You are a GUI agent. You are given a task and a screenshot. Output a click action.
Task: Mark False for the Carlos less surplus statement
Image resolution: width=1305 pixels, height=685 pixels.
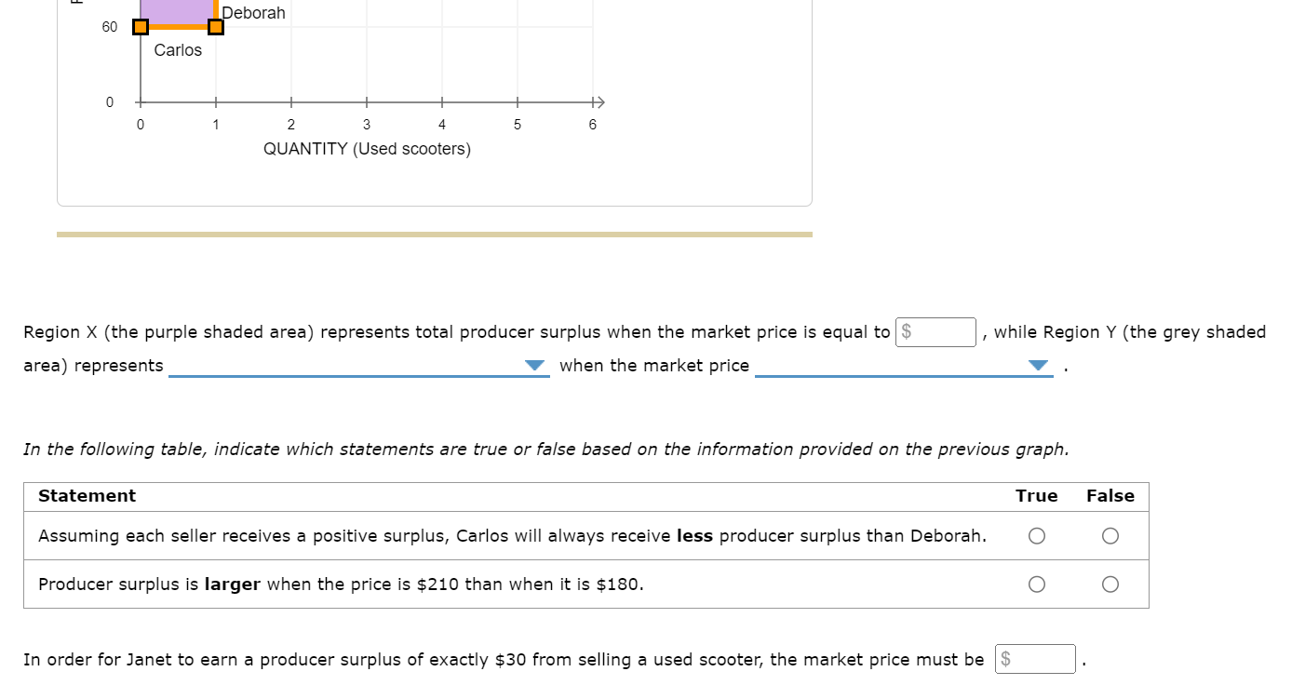[x=1110, y=536]
